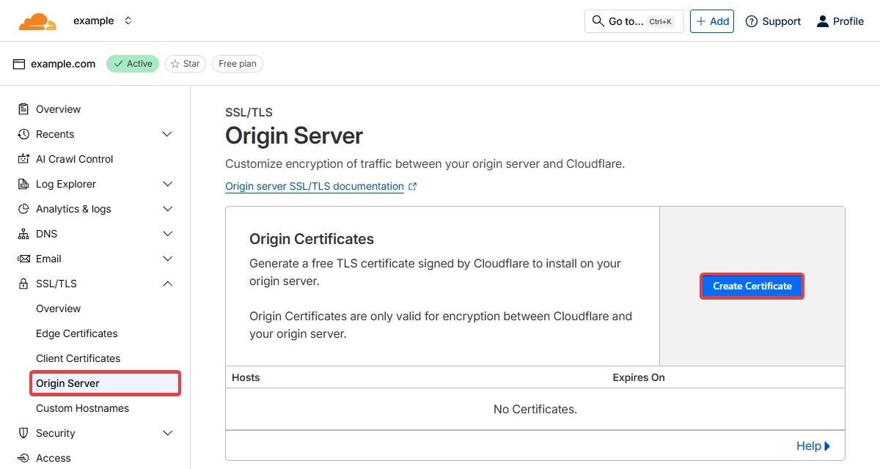Open SSL/TLS Overview sub-item
Screen dimensions: 880x469
click(58, 309)
